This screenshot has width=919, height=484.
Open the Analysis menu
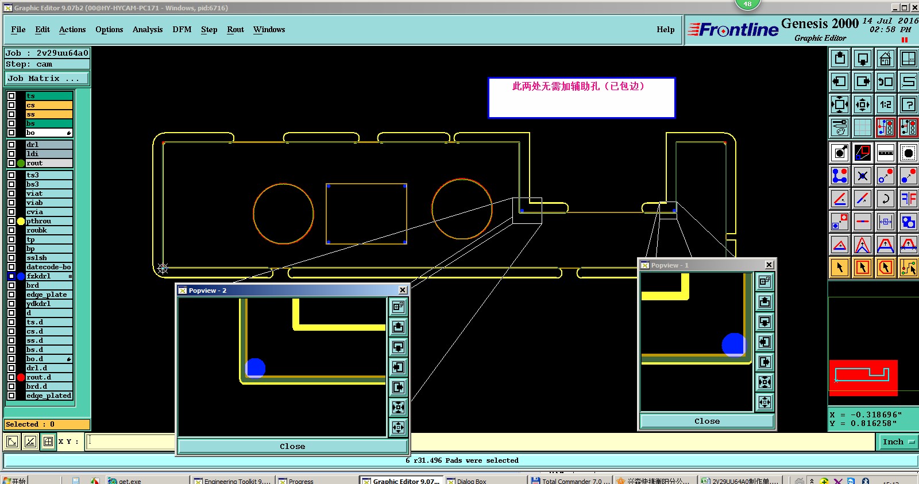[148, 30]
